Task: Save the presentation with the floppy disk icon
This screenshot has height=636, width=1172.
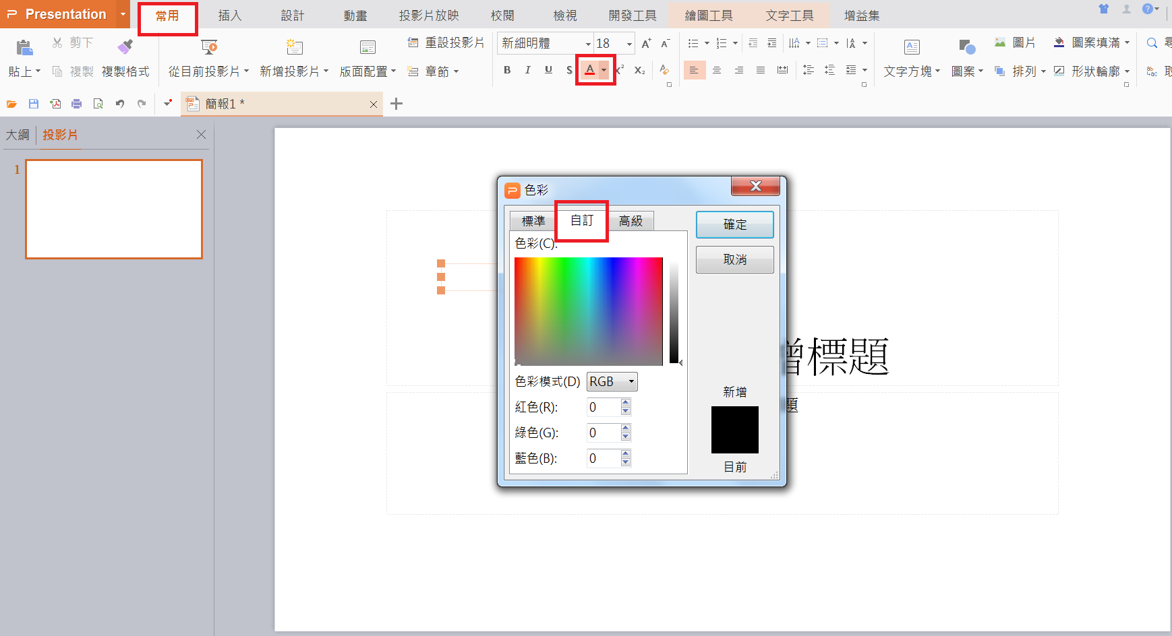Action: coord(34,104)
